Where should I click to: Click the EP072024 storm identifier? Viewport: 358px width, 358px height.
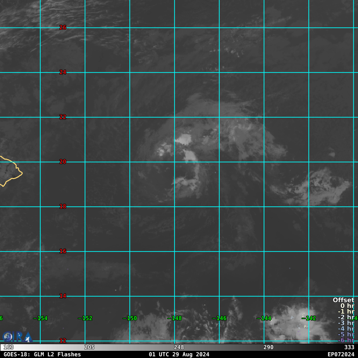(341, 354)
